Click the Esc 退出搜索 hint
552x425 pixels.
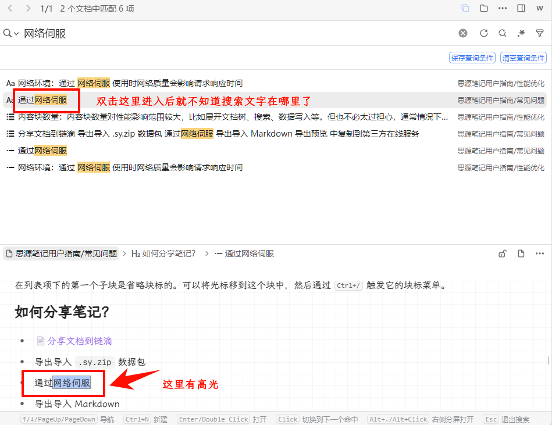tap(507, 419)
